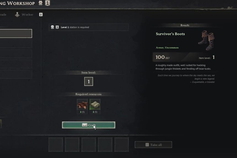Open the Worker tab
The height and width of the screenshot is (158, 237).
[24, 15]
